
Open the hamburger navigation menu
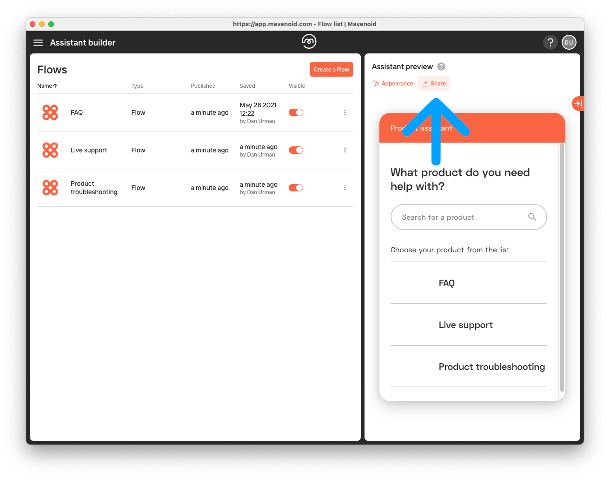pyautogui.click(x=38, y=43)
